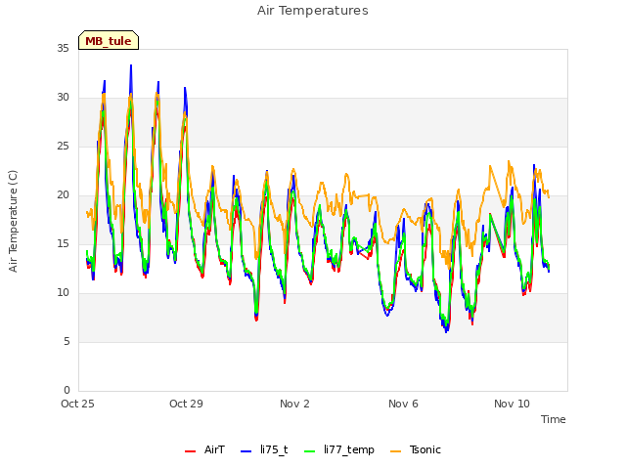Click the Nov 10 x-axis tick label
The height and width of the screenshot is (469, 626).
pos(512,404)
